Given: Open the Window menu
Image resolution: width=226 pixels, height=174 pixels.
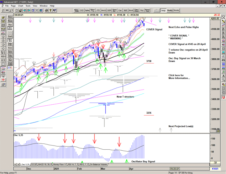Looking at the screenshot, I should (x=43, y=6).
